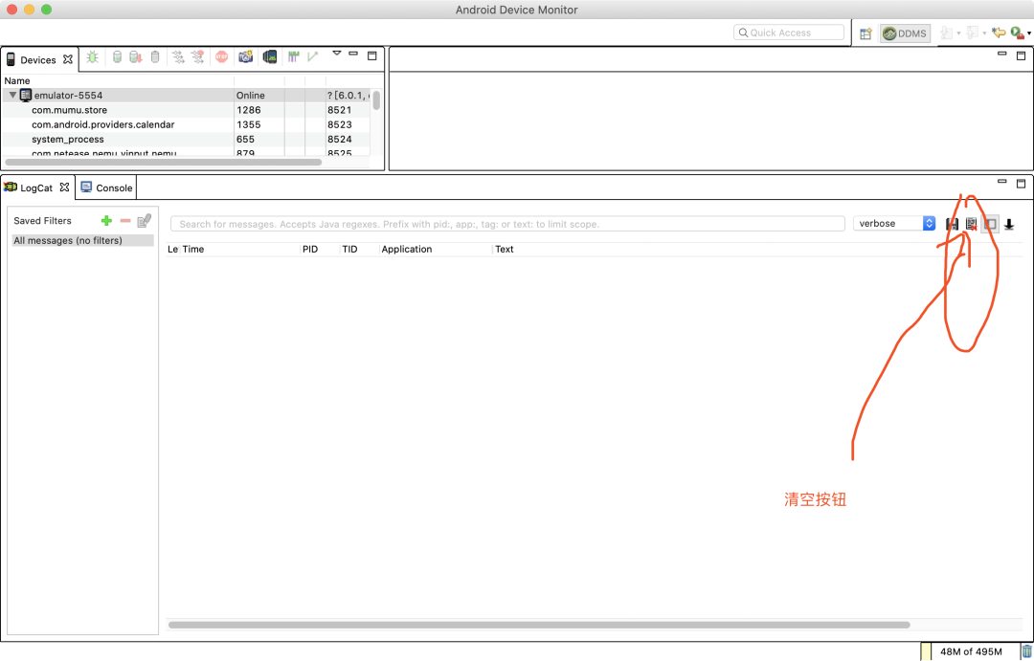Save the LogCat log to a file

(x=952, y=223)
